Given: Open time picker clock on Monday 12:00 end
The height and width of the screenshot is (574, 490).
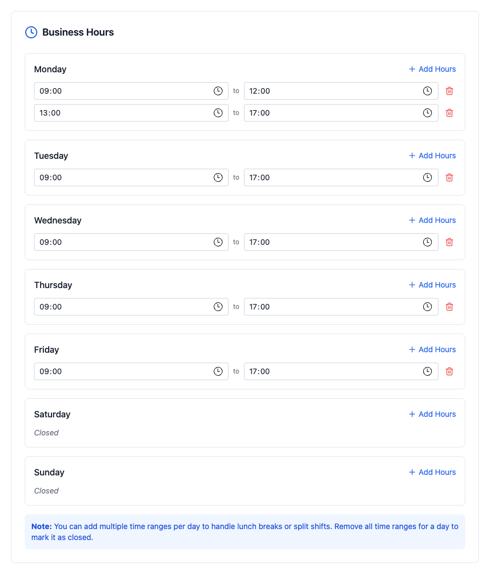Looking at the screenshot, I should (x=428, y=91).
